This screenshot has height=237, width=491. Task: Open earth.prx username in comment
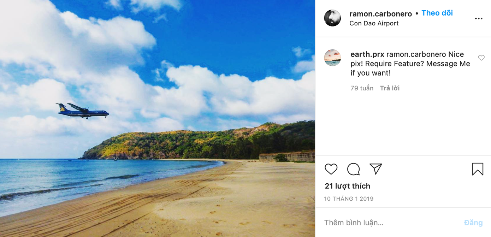tap(367, 54)
